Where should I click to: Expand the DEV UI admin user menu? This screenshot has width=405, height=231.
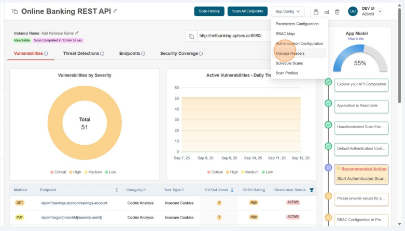(380, 11)
